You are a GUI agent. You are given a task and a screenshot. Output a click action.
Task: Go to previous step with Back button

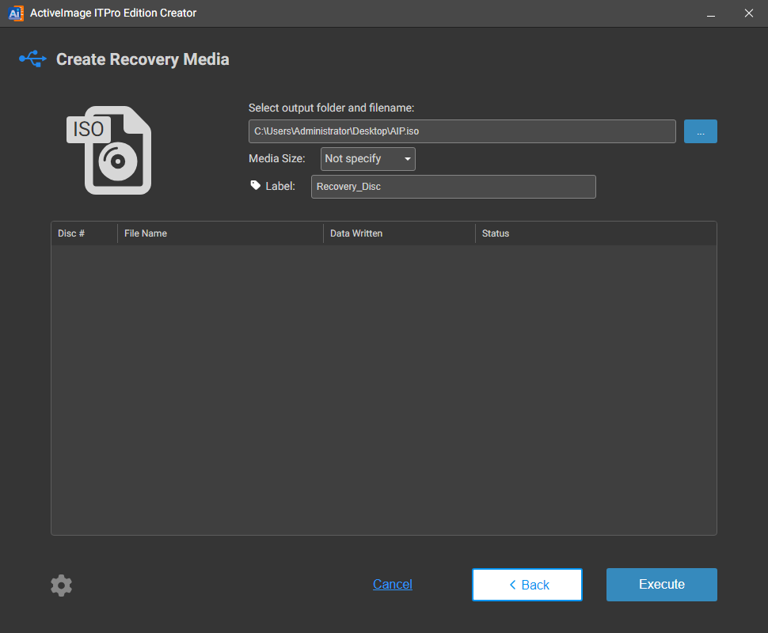pos(527,585)
